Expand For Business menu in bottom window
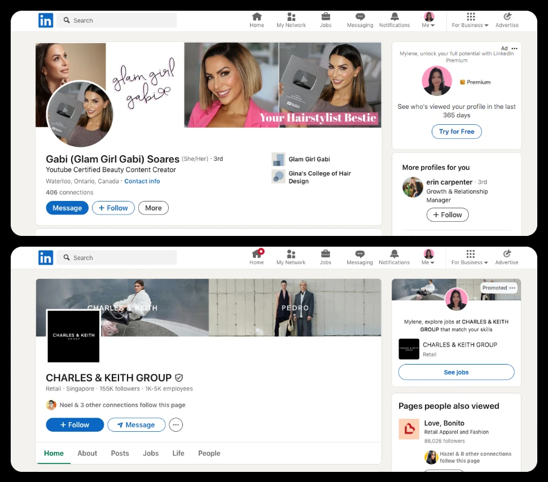The height and width of the screenshot is (482, 548). tap(470, 257)
